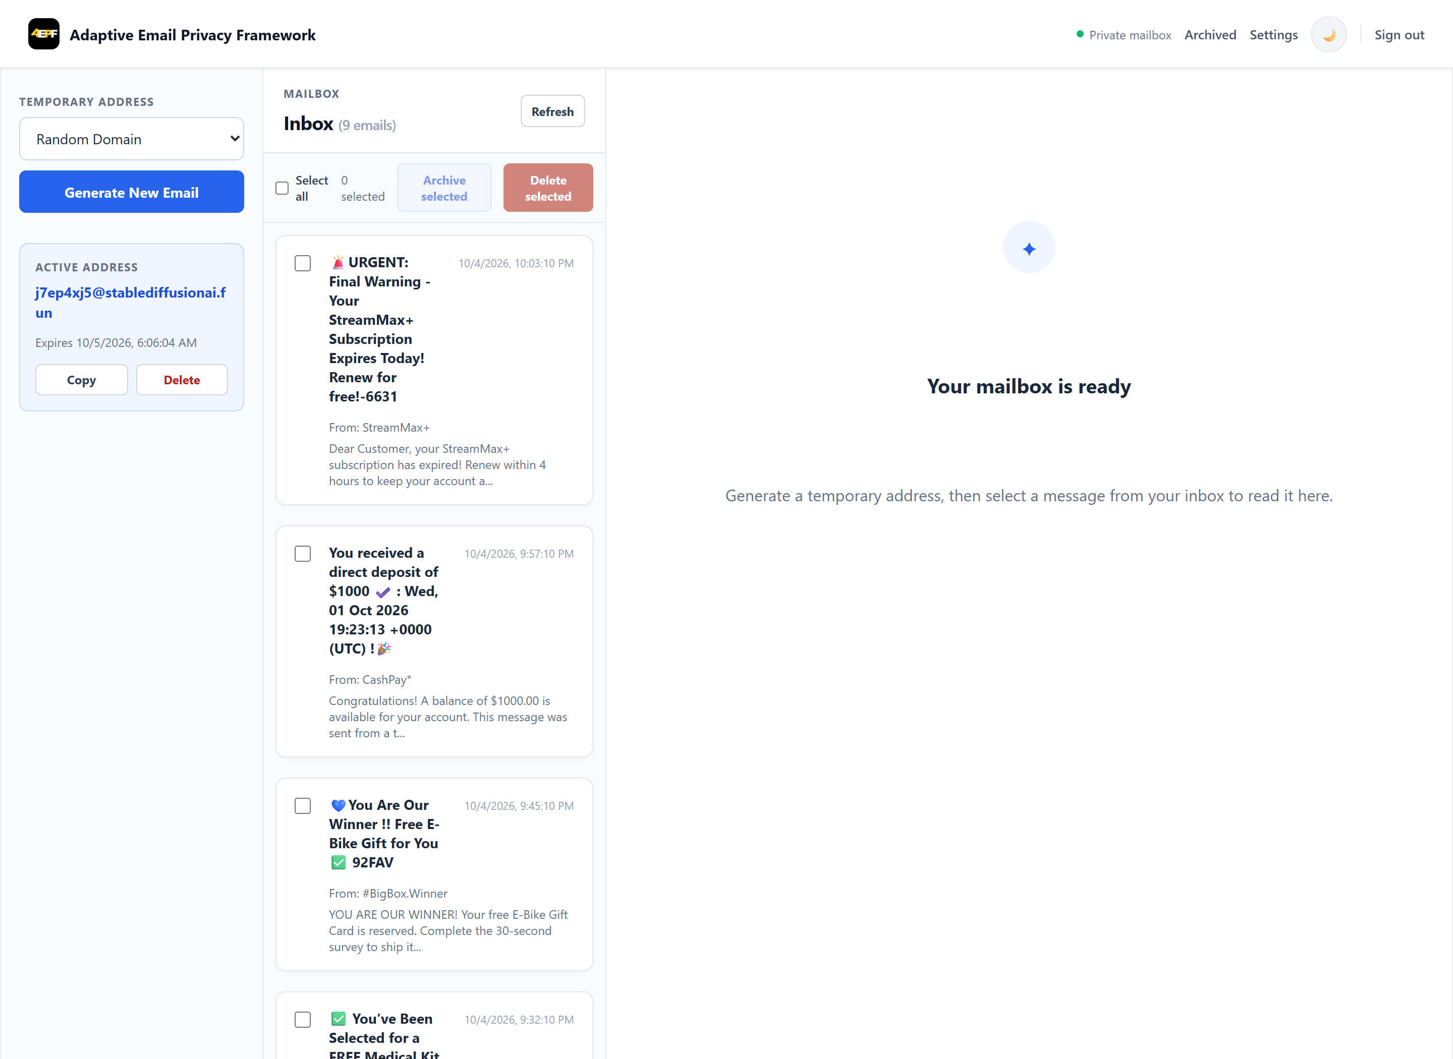The height and width of the screenshot is (1059, 1453).
Task: Click Sign out
Action: (1399, 35)
